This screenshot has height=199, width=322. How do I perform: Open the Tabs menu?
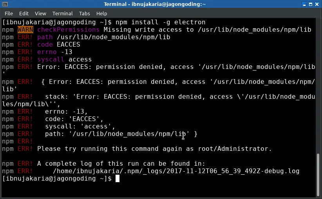pos(84,14)
